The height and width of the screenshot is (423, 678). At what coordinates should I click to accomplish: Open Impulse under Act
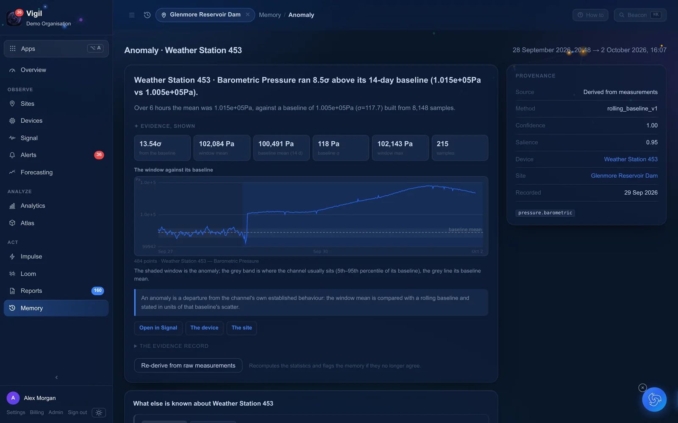coord(56,256)
